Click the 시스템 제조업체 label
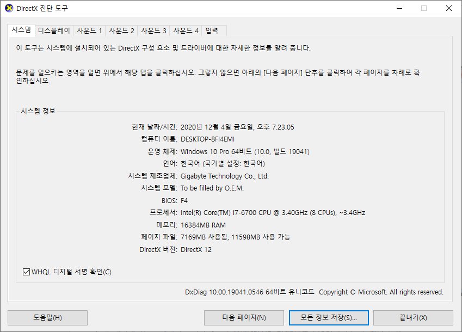This screenshot has height=332, width=462. click(152, 176)
